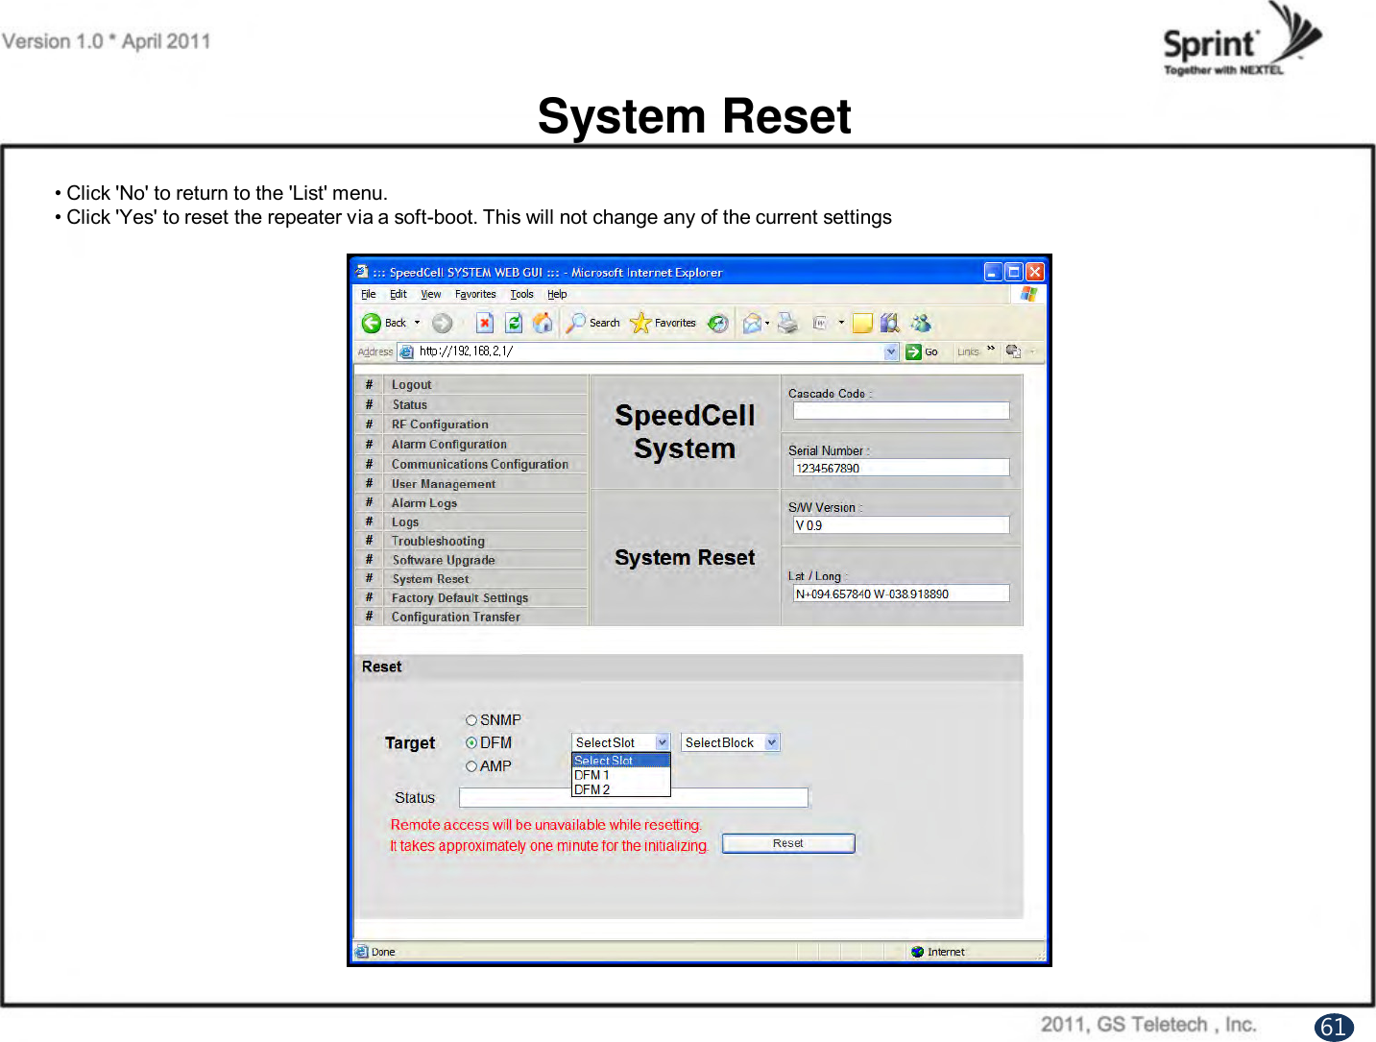Open the Alarm Configuration page
Screen dimensions: 1376x1042
point(449,445)
